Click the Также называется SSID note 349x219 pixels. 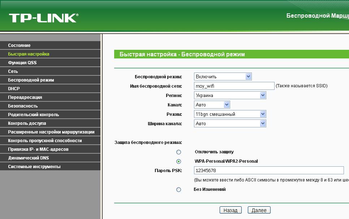pyautogui.click(x=302, y=86)
